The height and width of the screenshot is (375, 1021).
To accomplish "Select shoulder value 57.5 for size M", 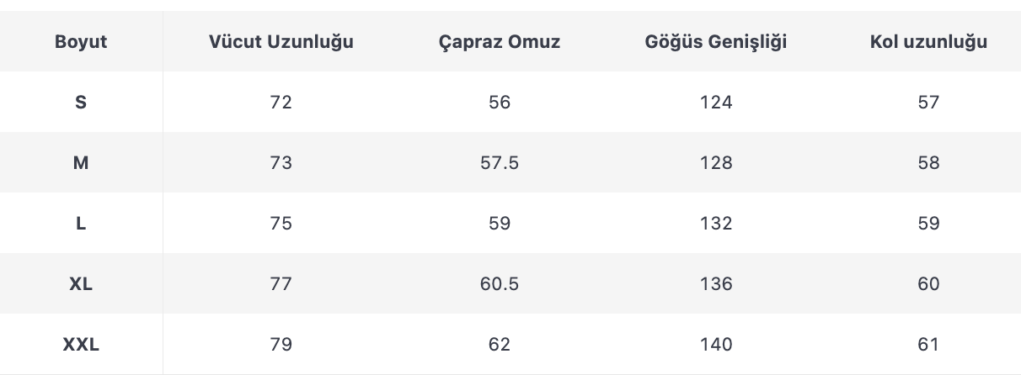I will point(500,163).
